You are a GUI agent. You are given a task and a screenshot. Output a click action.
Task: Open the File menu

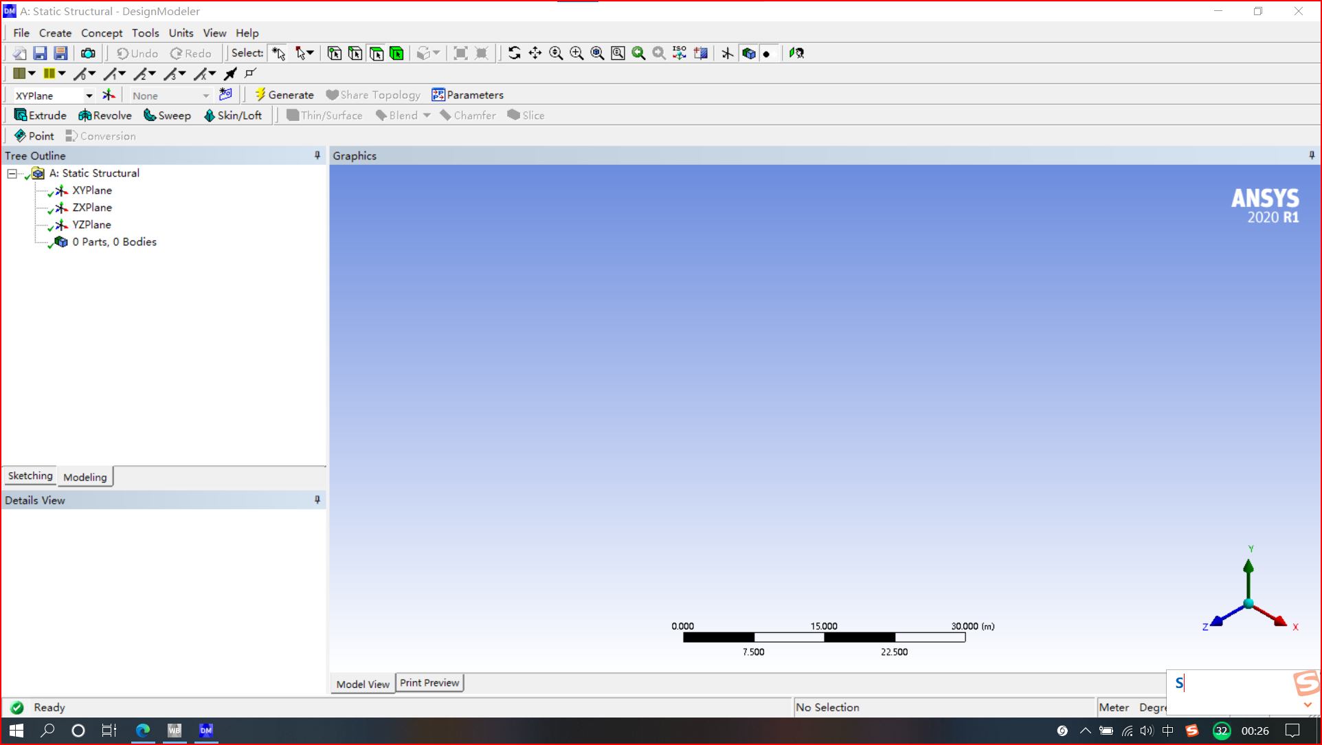tap(21, 33)
